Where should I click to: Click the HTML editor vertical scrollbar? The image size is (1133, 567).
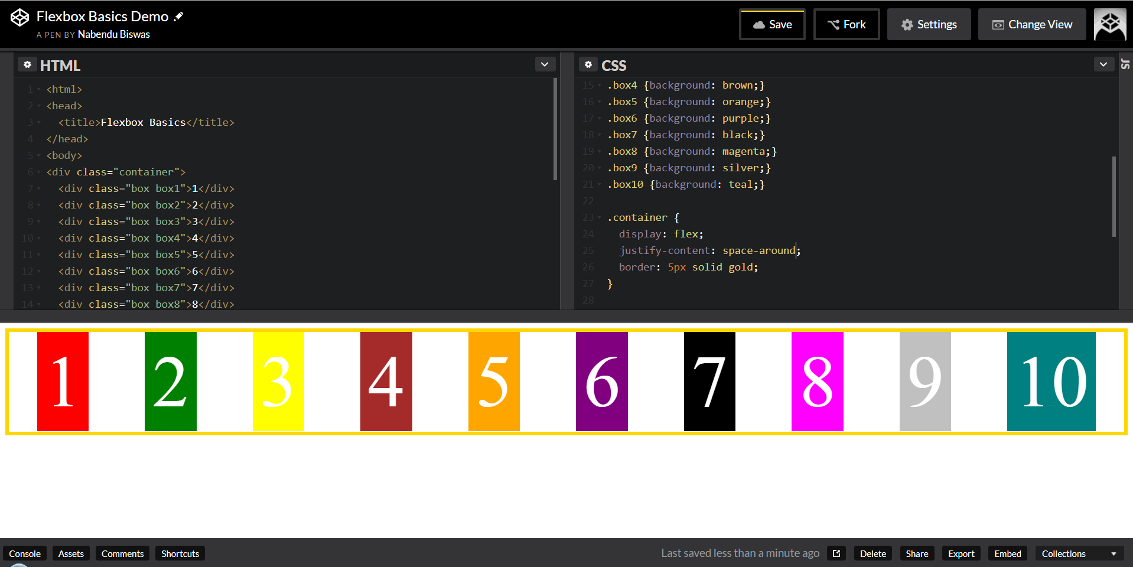(x=555, y=129)
